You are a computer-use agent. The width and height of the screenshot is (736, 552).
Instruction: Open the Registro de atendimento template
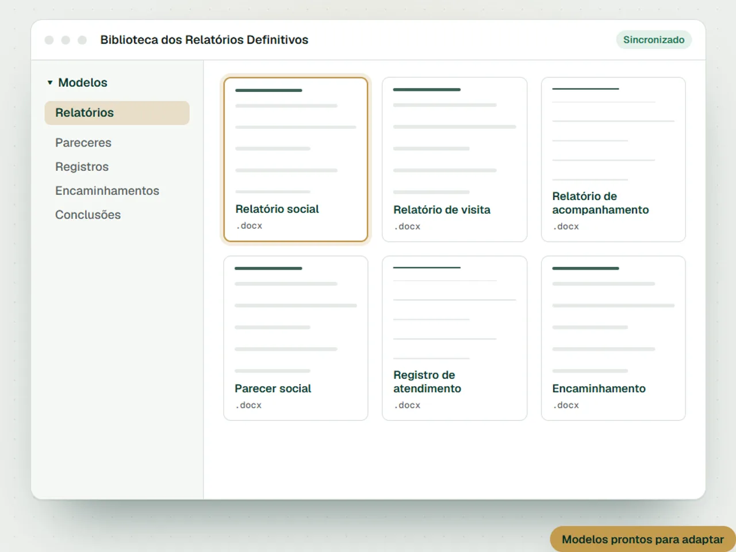point(454,338)
